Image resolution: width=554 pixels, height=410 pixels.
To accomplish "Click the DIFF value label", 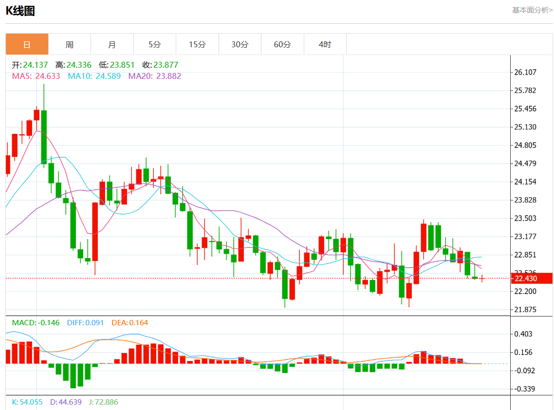I will [85, 322].
